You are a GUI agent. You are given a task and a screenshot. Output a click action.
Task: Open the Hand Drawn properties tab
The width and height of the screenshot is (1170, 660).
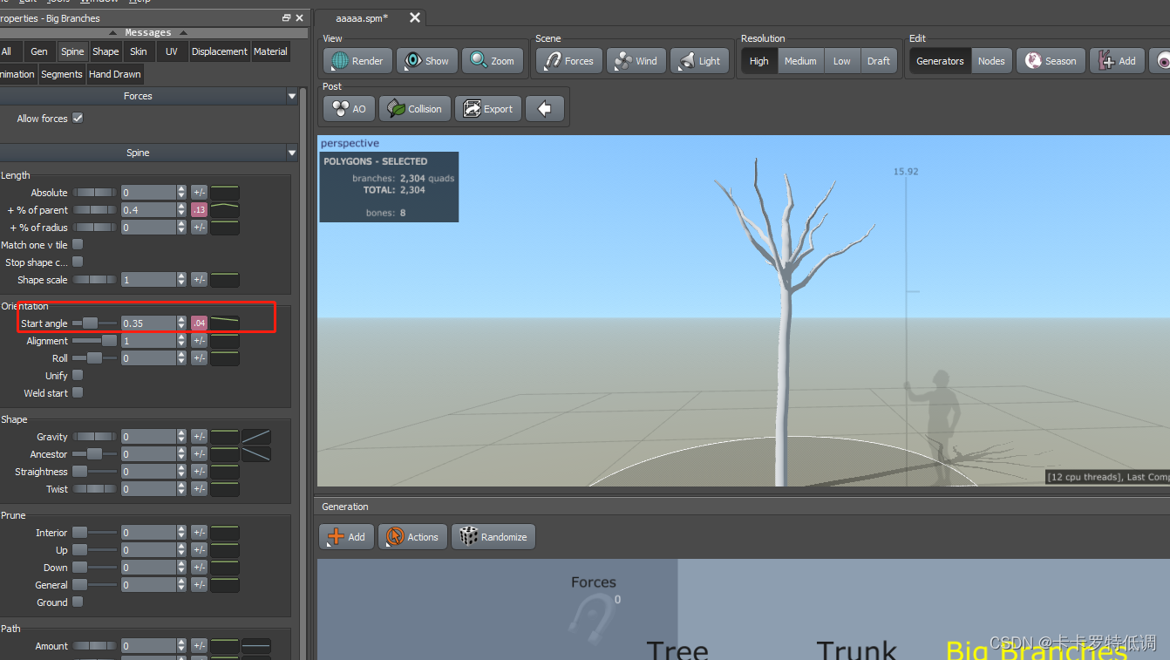point(115,75)
